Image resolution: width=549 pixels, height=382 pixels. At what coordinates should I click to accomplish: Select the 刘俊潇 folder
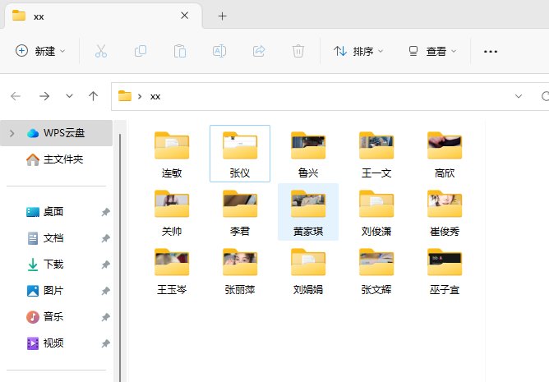[376, 213]
